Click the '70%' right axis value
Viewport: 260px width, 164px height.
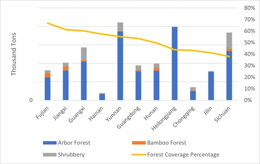(250, 19)
